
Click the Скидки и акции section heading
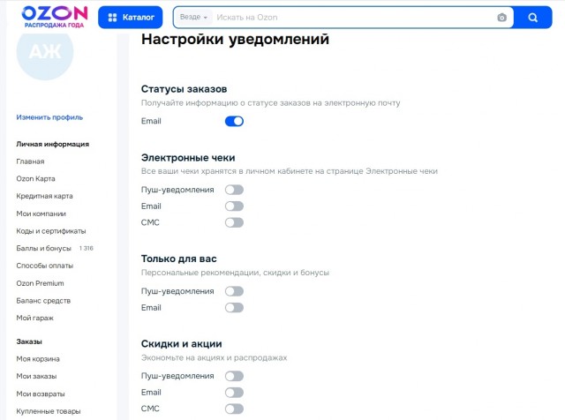(181, 343)
